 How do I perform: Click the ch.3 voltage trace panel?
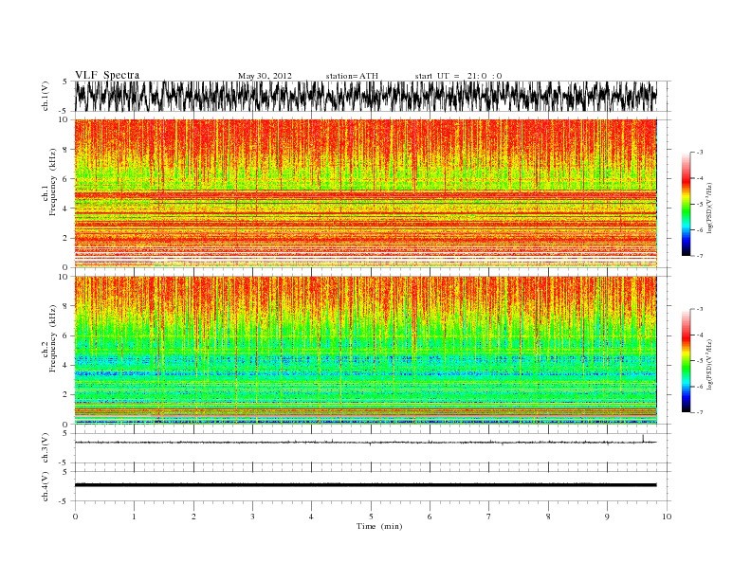373,448
